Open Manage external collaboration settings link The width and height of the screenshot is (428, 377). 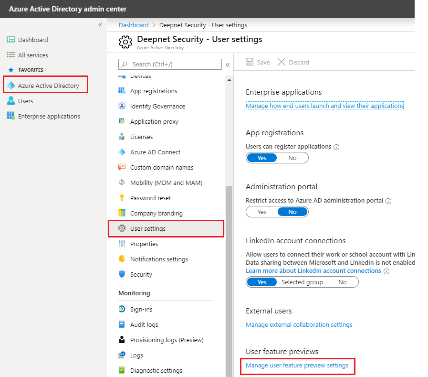coord(299,324)
